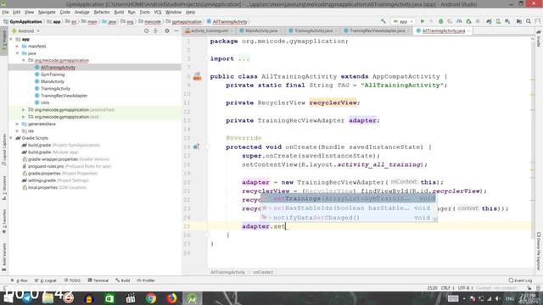Open the Refactor menu
Viewport: 543px width, 305px height.
[x=102, y=12]
